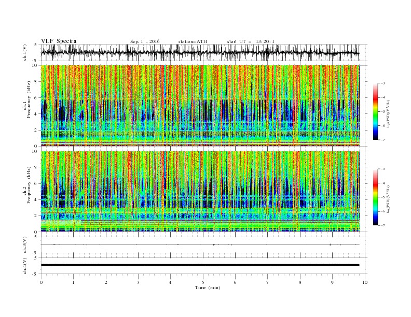
Task: Click the "7" tick on the time axis
Action: coord(268,282)
